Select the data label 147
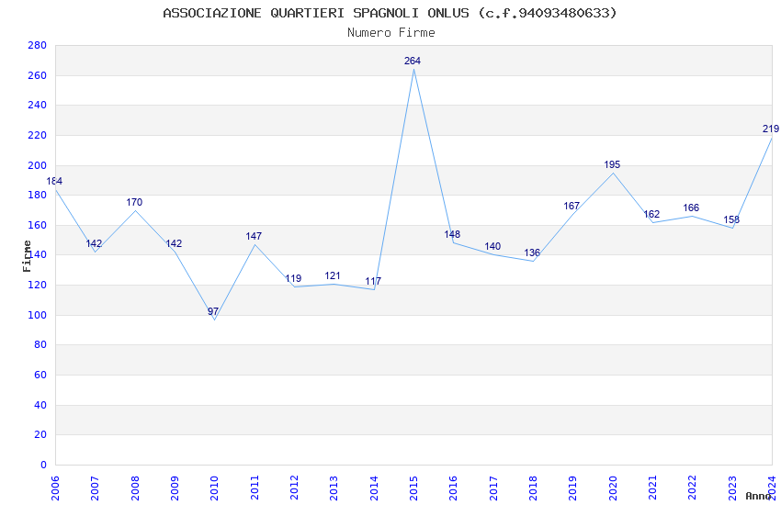 254,236
